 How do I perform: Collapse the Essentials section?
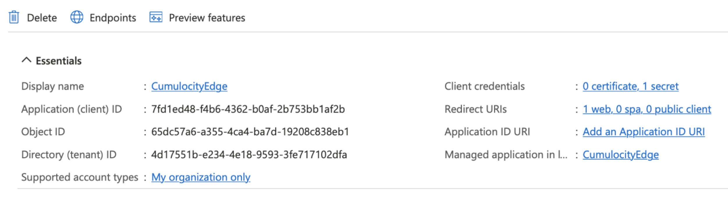click(26, 61)
